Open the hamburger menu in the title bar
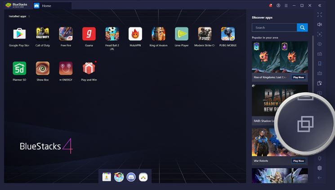Image resolution: width=335 pixels, height=190 pixels. pos(286,5)
